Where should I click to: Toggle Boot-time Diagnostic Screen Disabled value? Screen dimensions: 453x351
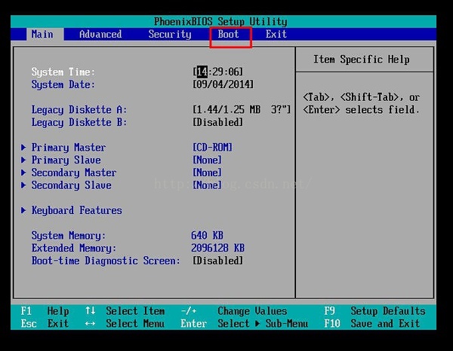[218, 261]
